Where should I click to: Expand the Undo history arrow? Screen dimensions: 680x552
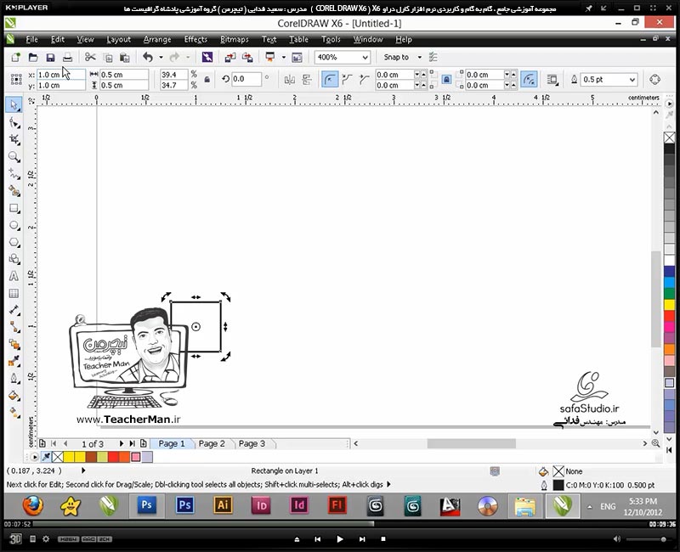161,57
